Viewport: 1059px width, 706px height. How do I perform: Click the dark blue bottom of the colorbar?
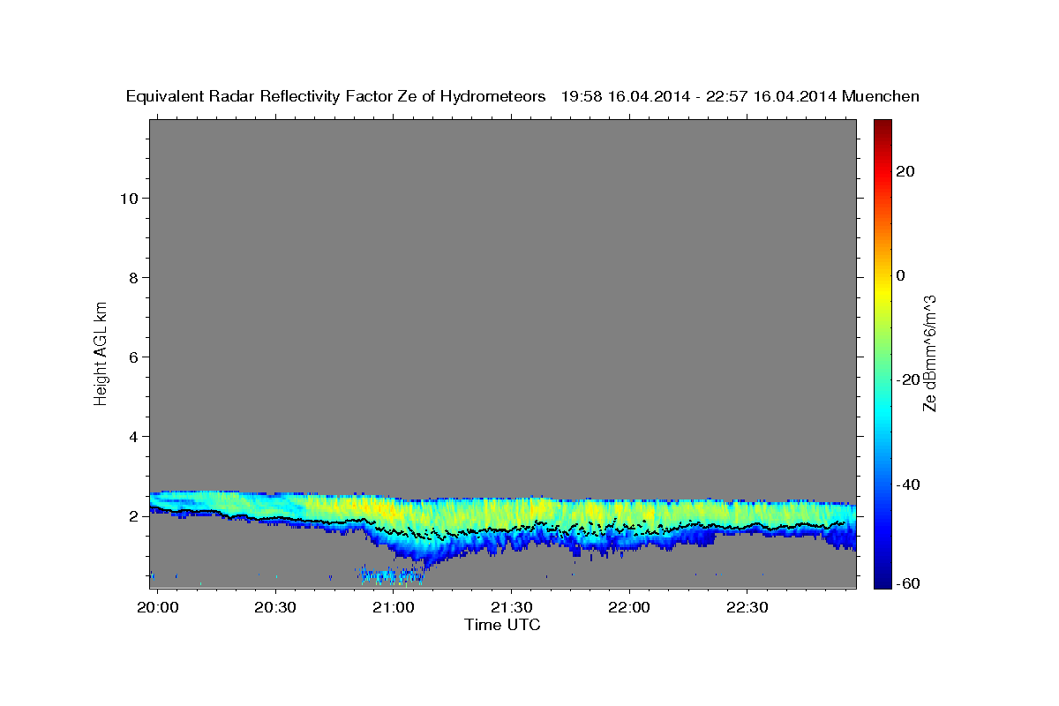point(882,580)
